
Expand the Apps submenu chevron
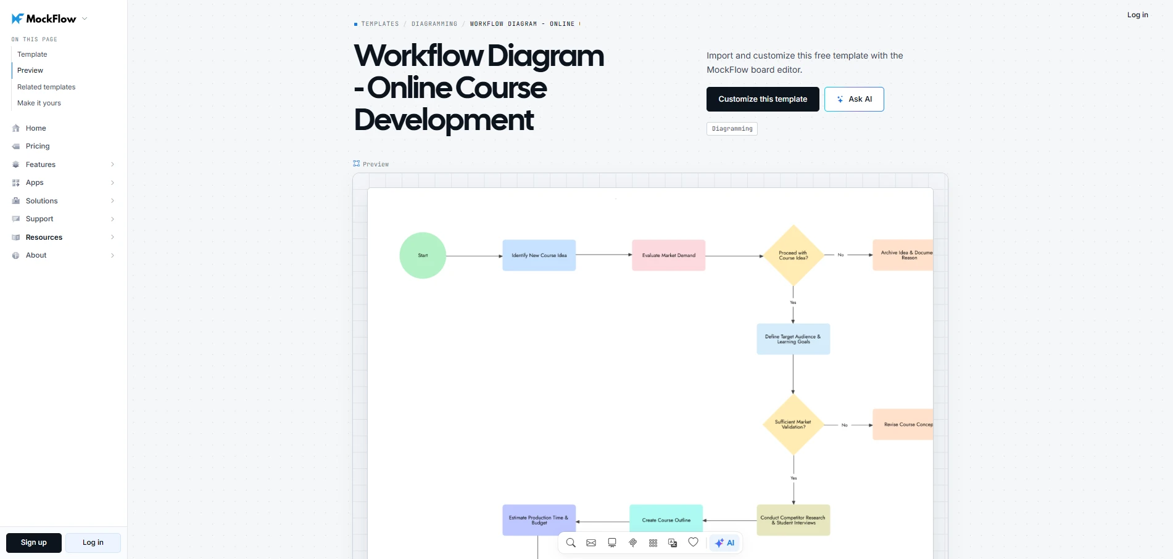click(112, 182)
